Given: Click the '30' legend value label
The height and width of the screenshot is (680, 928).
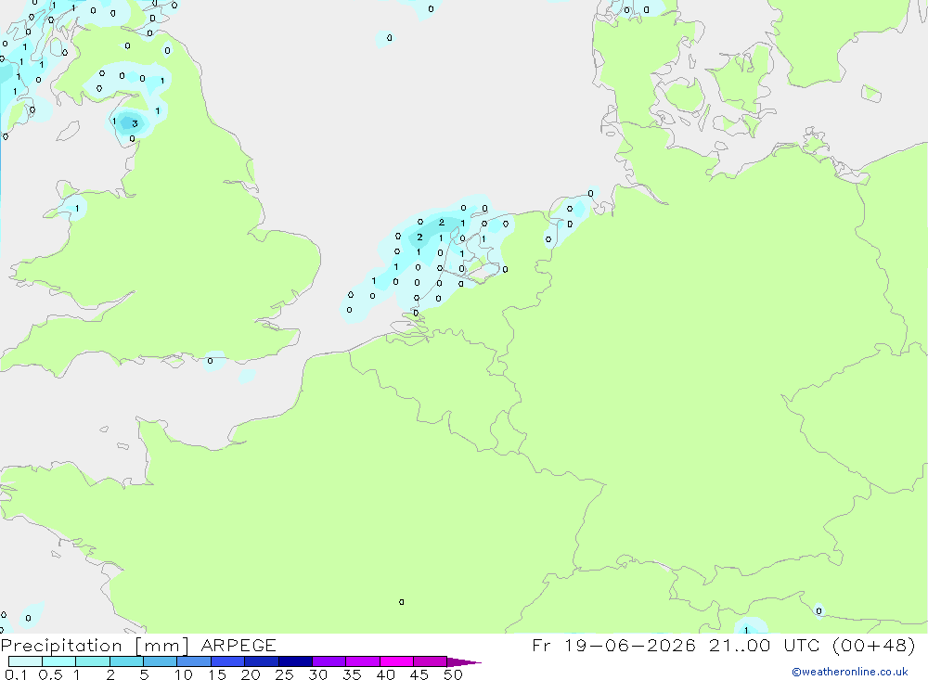Looking at the screenshot, I should (317, 674).
